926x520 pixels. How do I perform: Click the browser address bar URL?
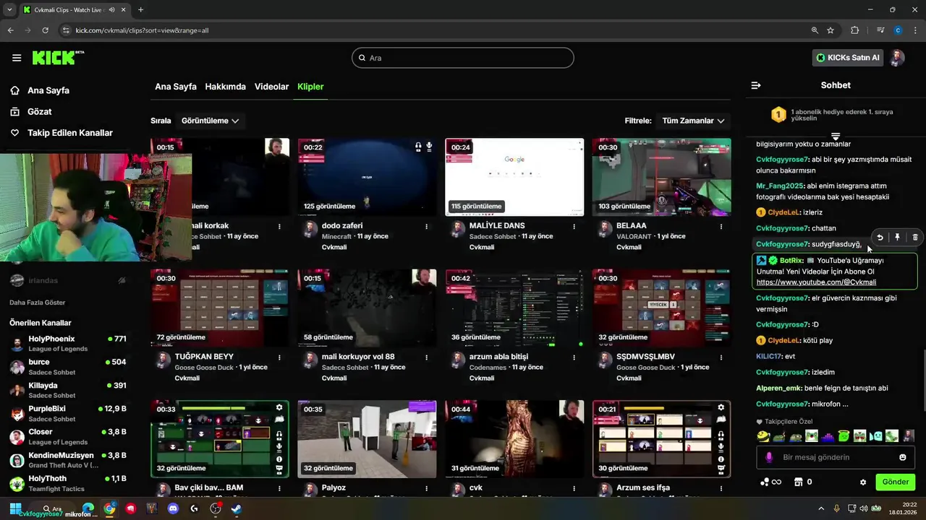142,30
